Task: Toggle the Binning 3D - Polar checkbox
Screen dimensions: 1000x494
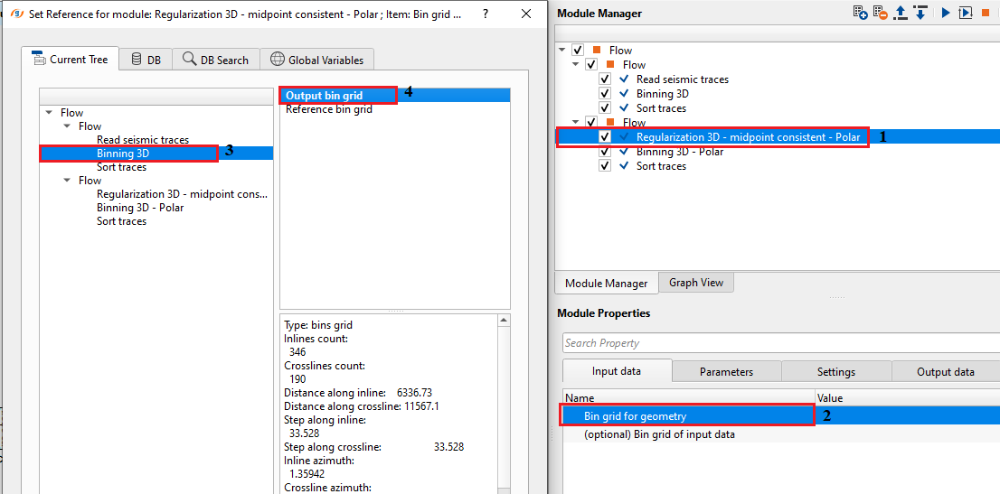Action: pyautogui.click(x=605, y=152)
